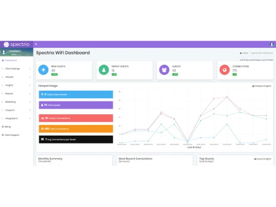This screenshot has width=276, height=207.
Task: Click the Dashboard home icon in sidebar
Action: (x=3, y=60)
